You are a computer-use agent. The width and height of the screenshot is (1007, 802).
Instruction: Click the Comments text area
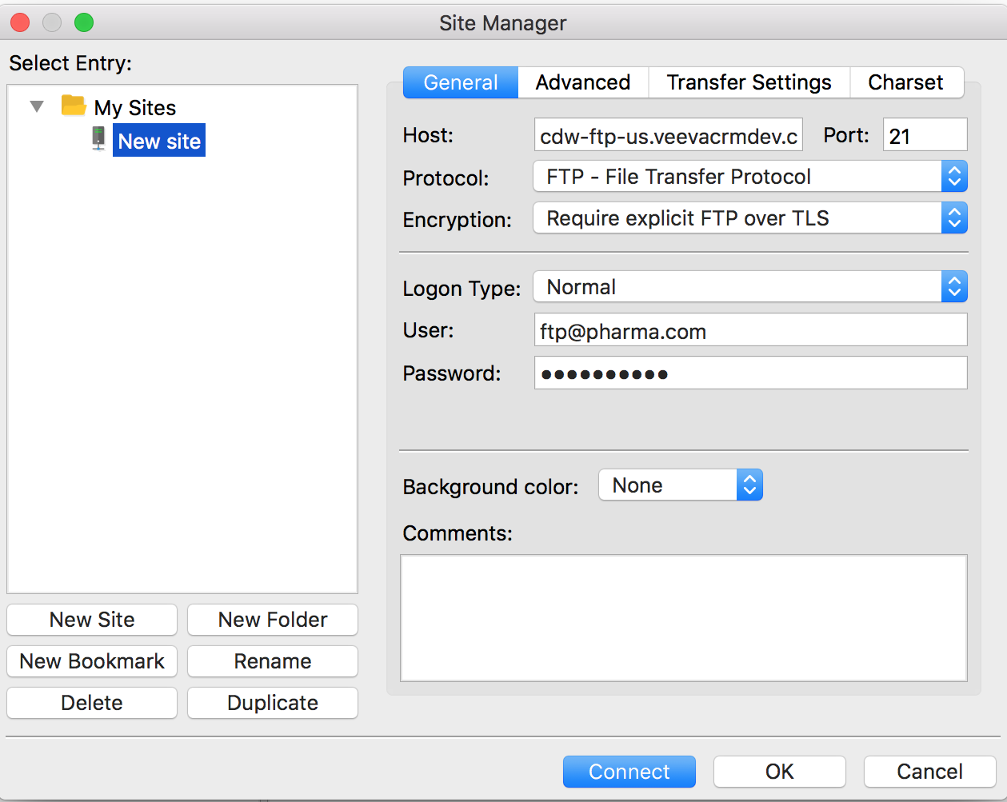[x=683, y=617]
